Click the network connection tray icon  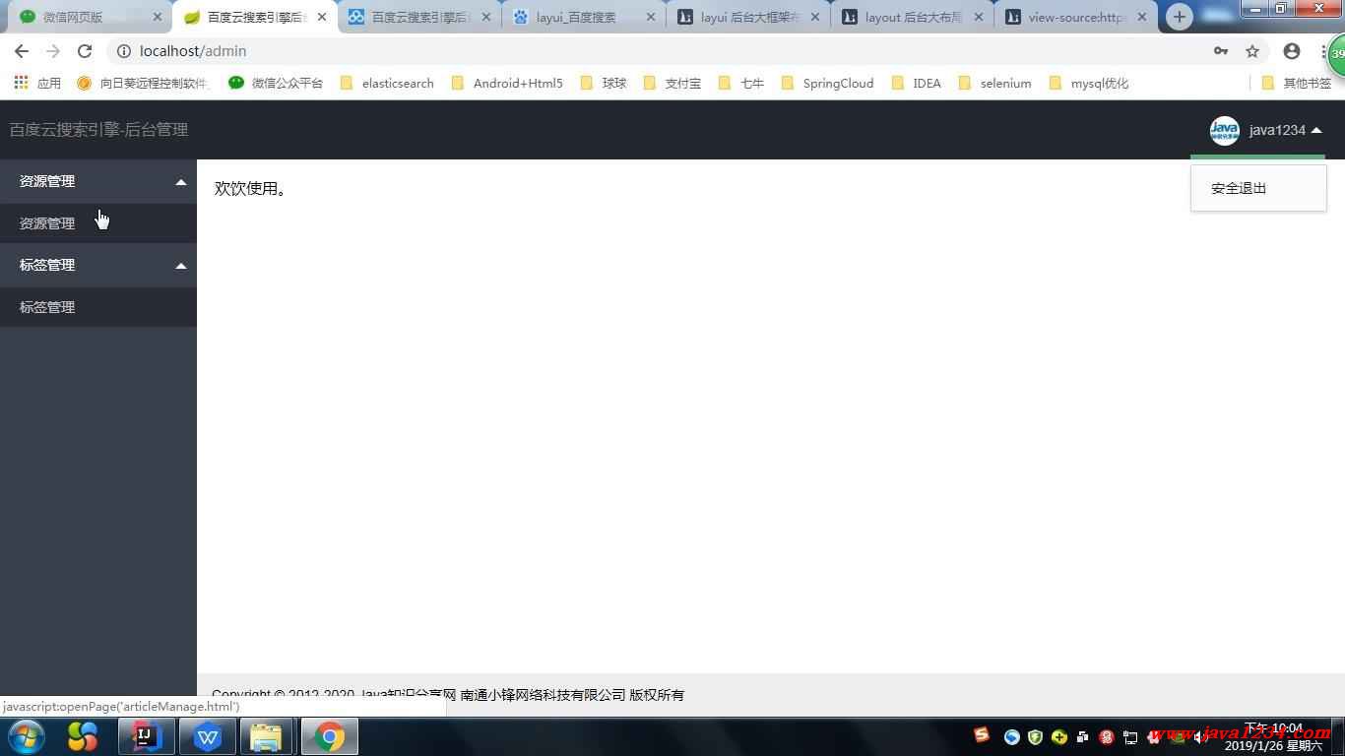(1130, 737)
